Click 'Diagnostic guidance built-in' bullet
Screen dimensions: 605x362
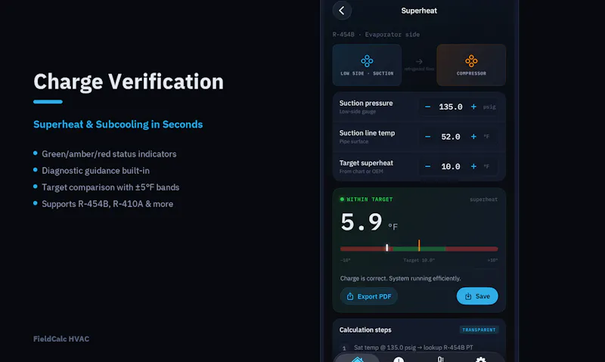(x=95, y=171)
